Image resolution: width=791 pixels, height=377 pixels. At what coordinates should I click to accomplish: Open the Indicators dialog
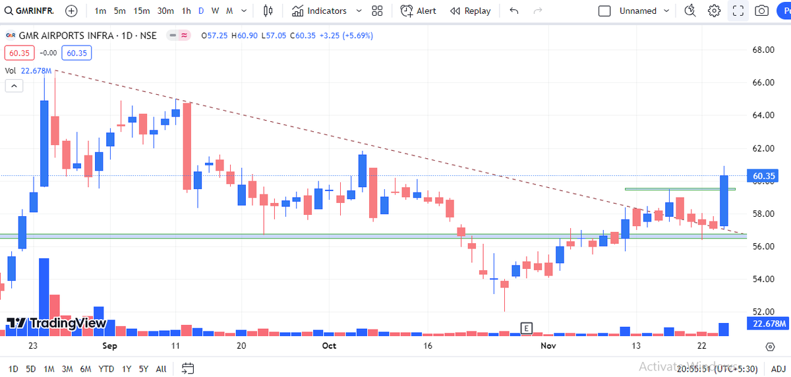click(319, 11)
